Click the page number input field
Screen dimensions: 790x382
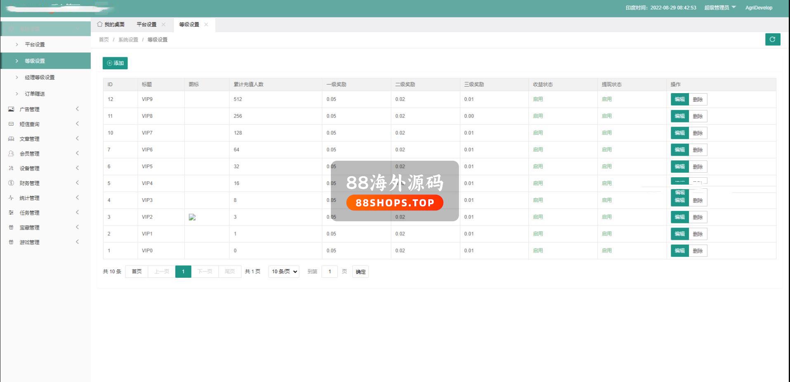[x=330, y=272]
